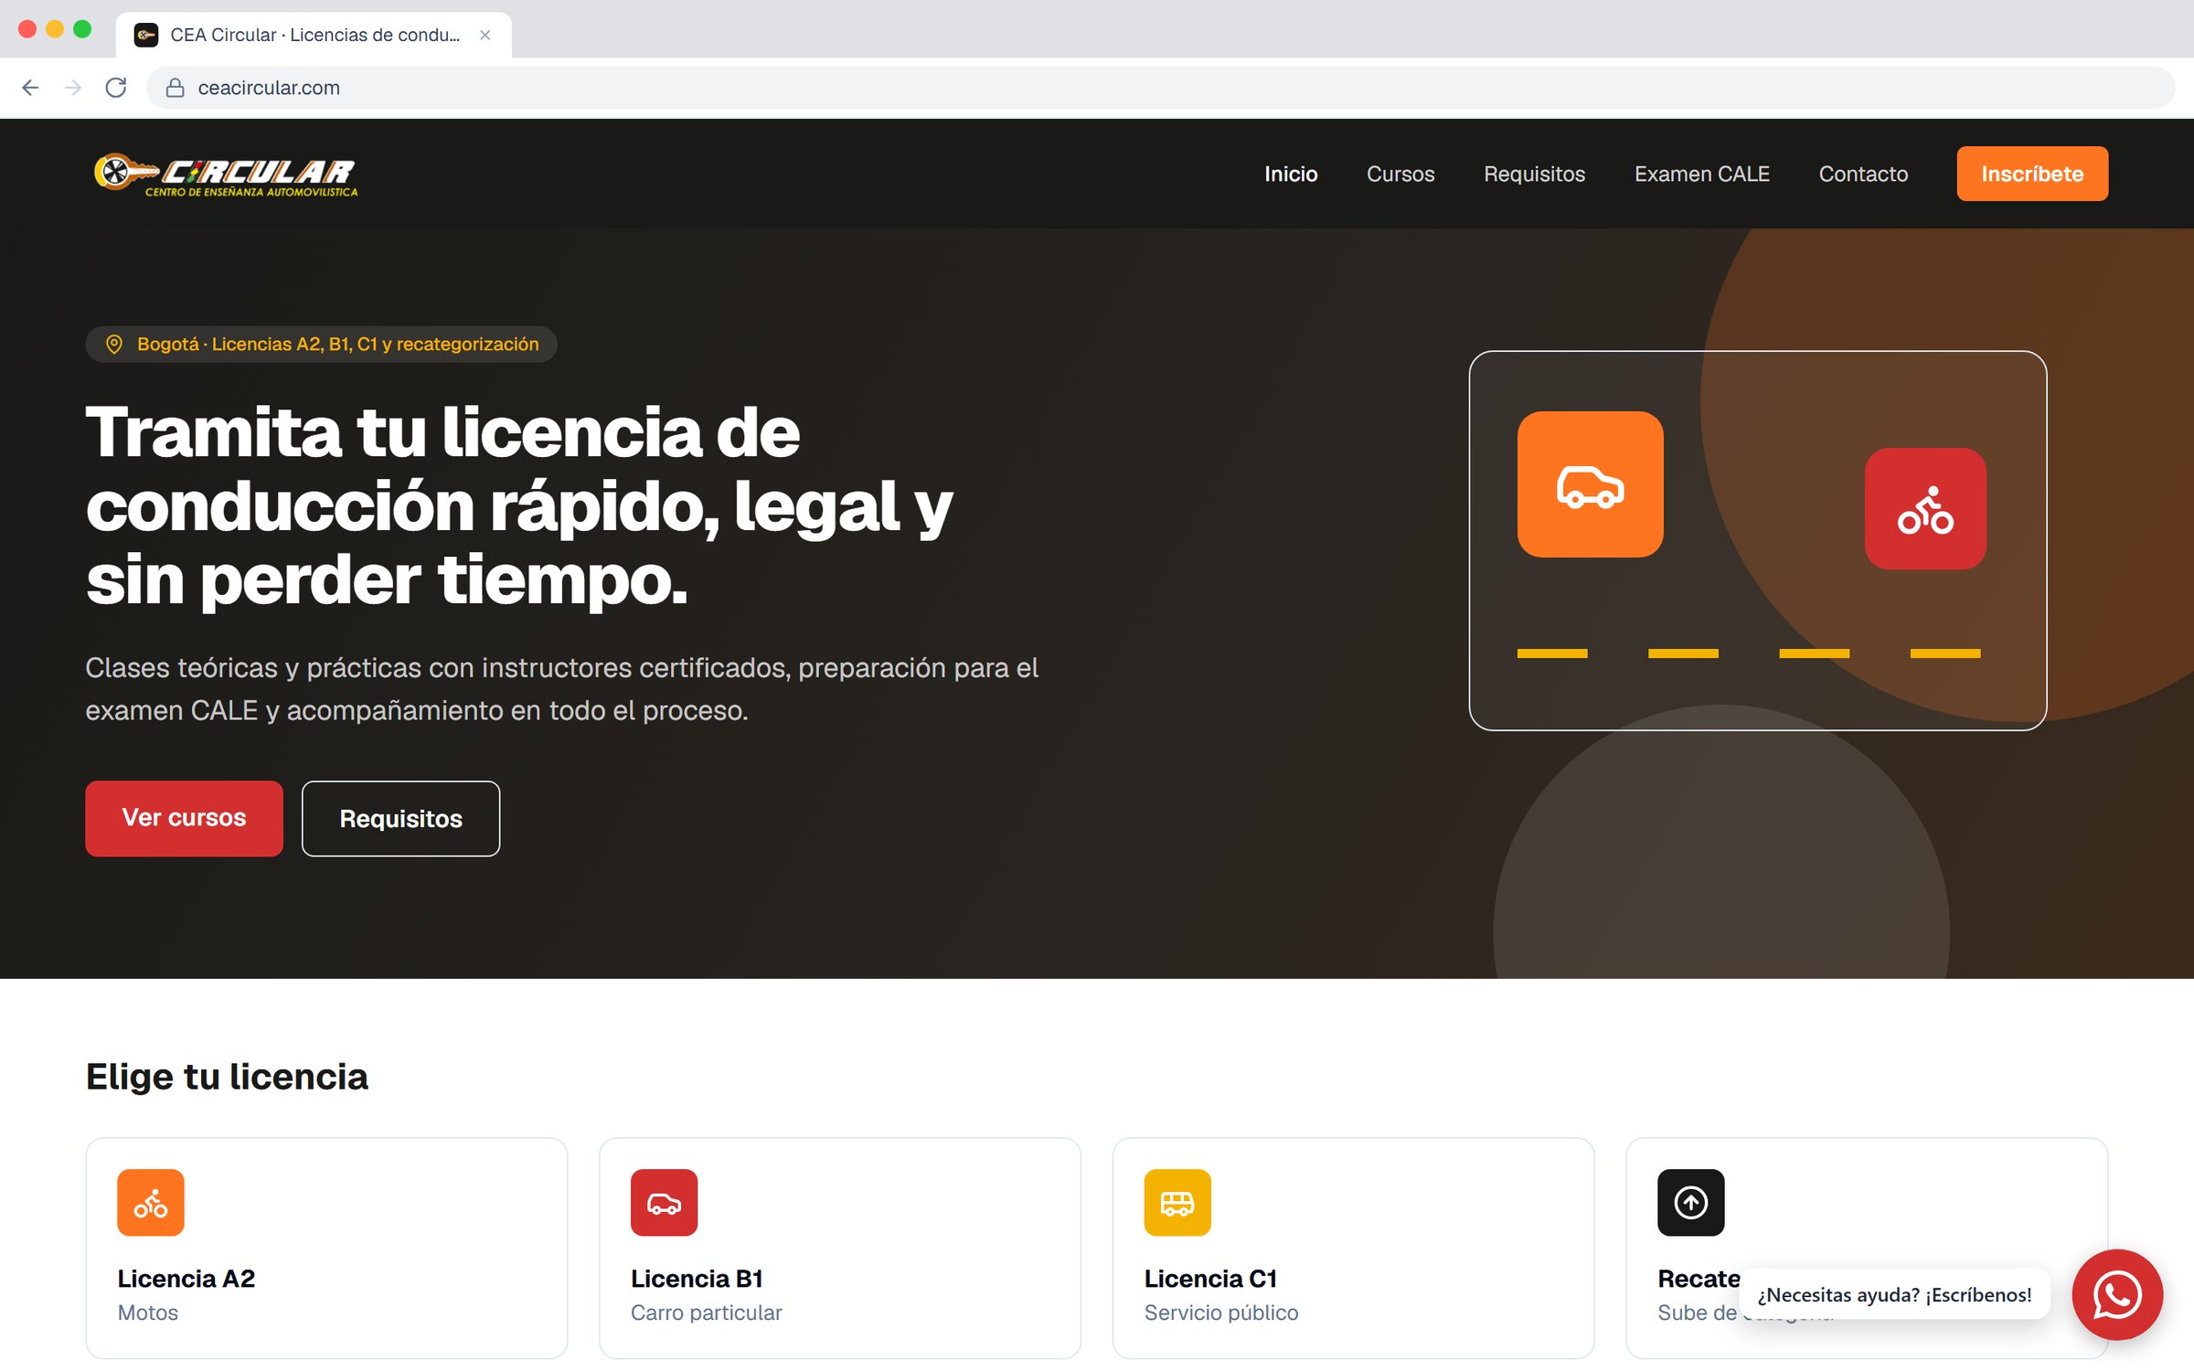Open the Examen CALE nav item
The height and width of the screenshot is (1371, 2194).
1702,174
